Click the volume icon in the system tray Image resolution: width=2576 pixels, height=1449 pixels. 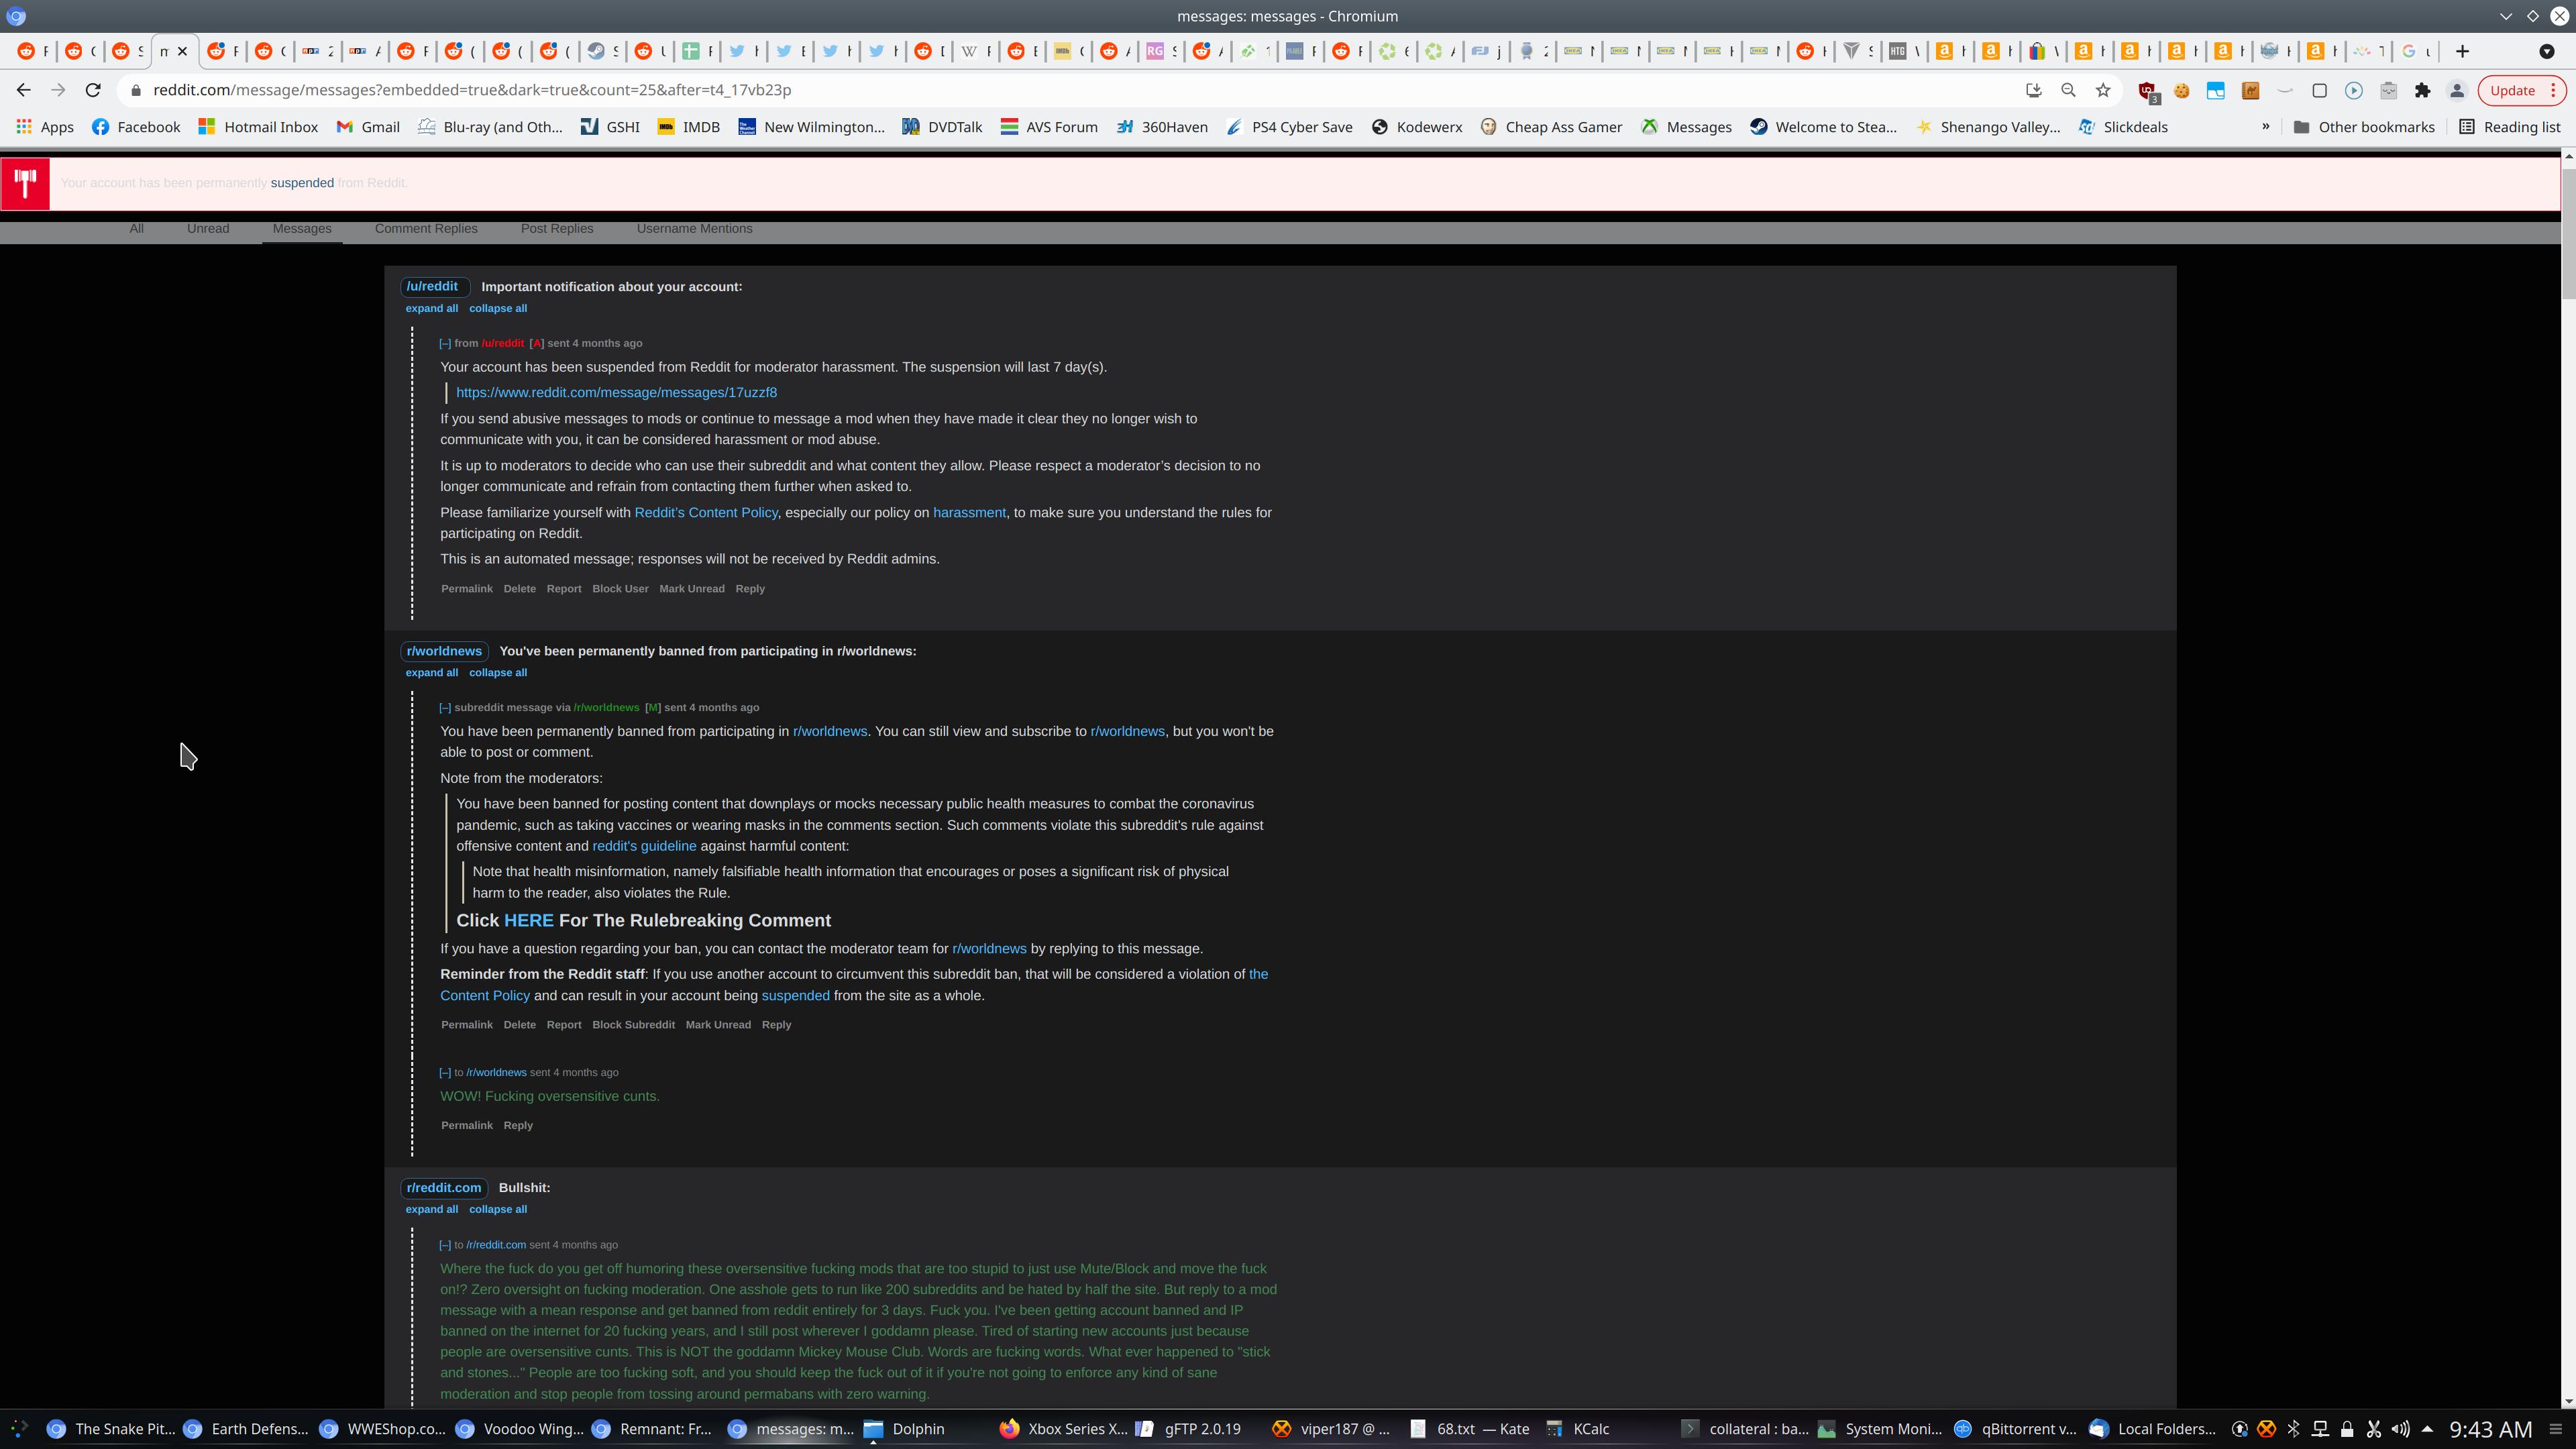[2400, 1429]
